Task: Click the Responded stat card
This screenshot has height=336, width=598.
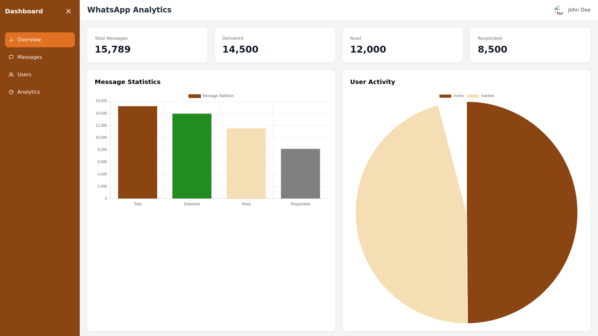Action: tap(530, 45)
